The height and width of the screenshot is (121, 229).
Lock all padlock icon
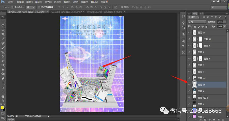coord(206,27)
